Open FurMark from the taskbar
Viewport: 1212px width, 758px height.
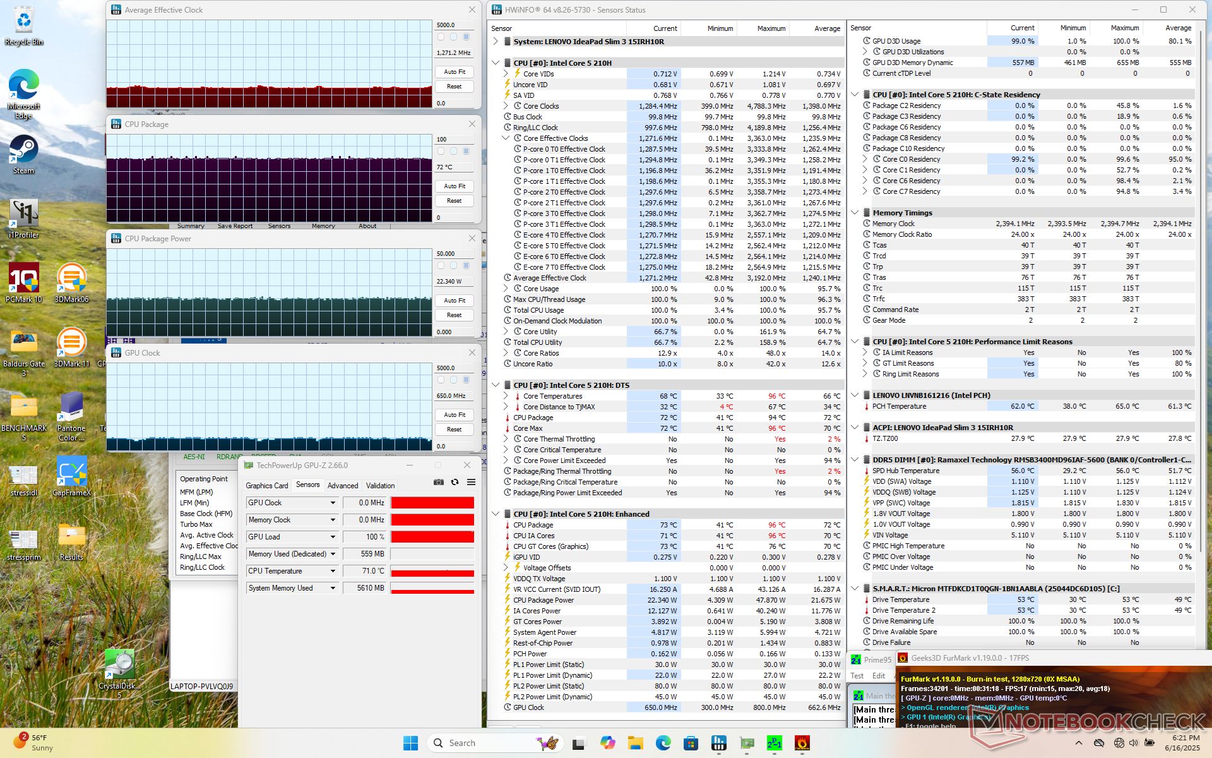tap(802, 743)
